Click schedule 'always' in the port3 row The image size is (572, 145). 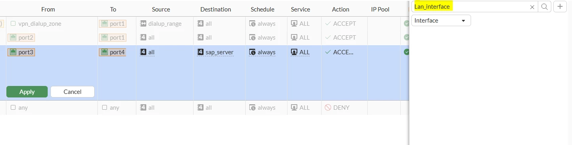(262, 52)
